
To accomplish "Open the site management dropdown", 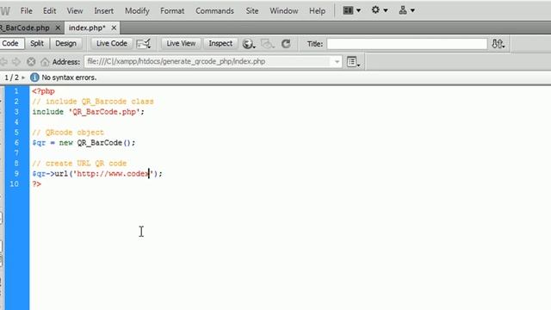I will tap(406, 10).
